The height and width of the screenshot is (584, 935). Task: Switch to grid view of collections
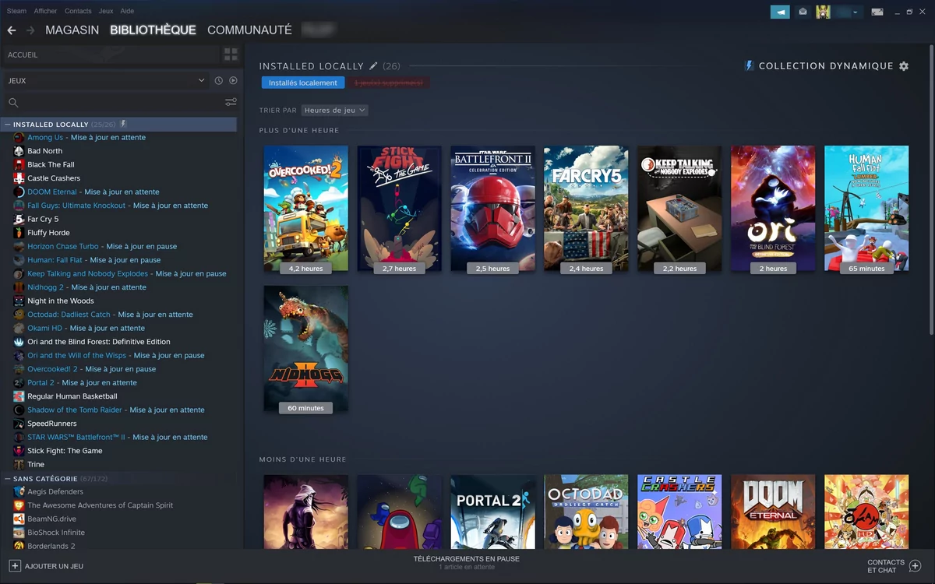(x=231, y=55)
